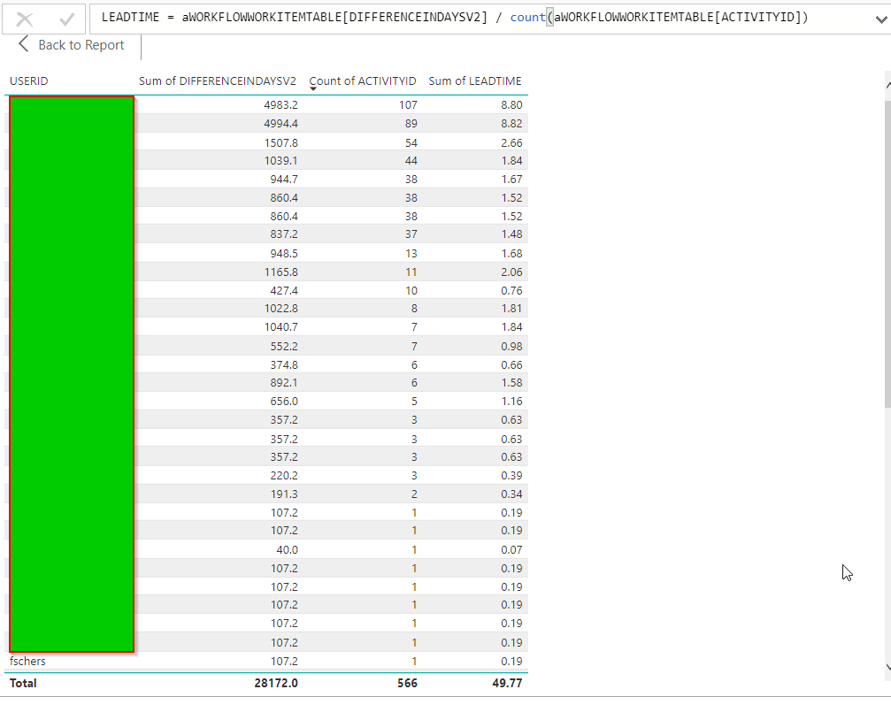Select count cell 5
The width and height of the screenshot is (891, 720).
[x=414, y=401]
